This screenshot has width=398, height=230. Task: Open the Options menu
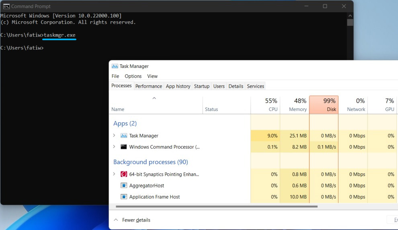click(x=133, y=76)
